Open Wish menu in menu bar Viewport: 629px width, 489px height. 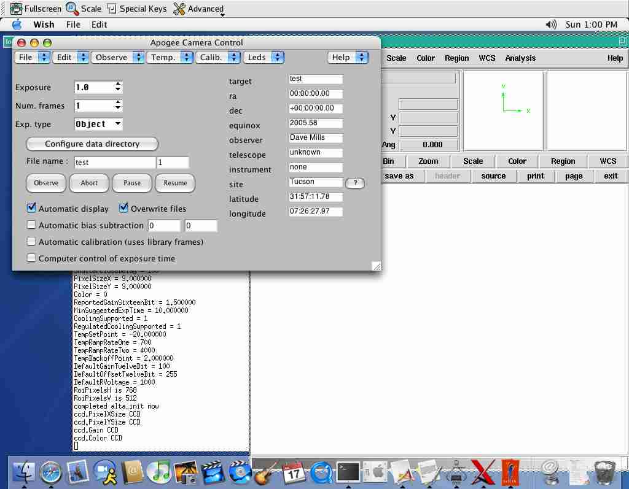point(44,25)
